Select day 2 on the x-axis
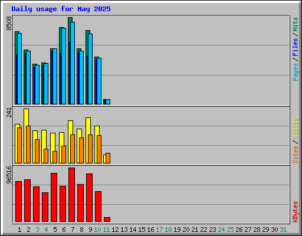302x236 pixels. click(x=28, y=230)
